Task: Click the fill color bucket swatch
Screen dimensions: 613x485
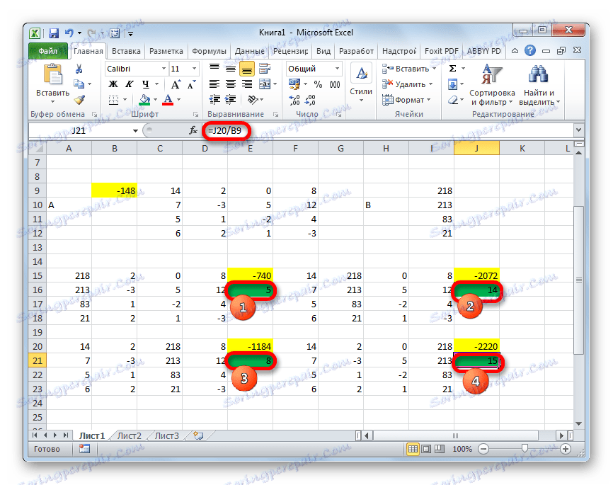Action: click(x=144, y=100)
